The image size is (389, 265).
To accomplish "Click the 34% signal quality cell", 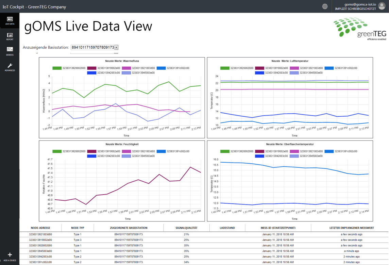I will tap(186, 262).
